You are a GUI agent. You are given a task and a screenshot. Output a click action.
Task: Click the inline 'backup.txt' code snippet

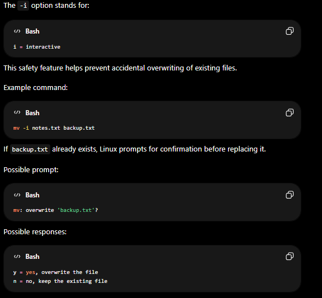tap(30, 149)
